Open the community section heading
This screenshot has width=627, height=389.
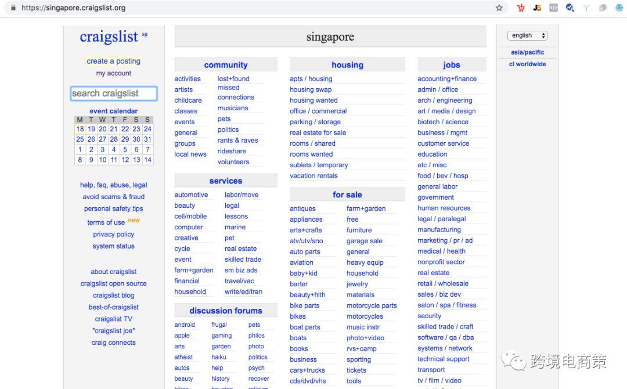coord(226,65)
